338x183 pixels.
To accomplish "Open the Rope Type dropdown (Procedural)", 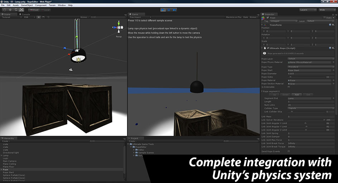I will (x=311, y=67).
